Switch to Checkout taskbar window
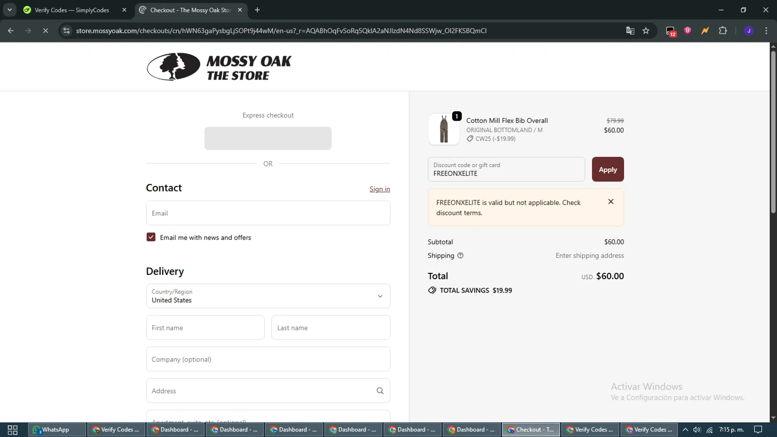The width and height of the screenshot is (777, 437). (x=531, y=430)
